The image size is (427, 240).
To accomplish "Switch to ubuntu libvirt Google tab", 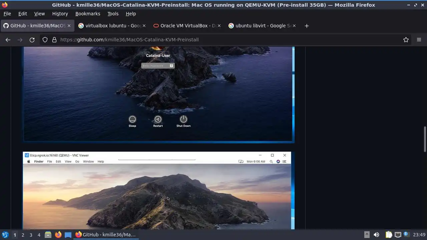I will [x=263, y=26].
